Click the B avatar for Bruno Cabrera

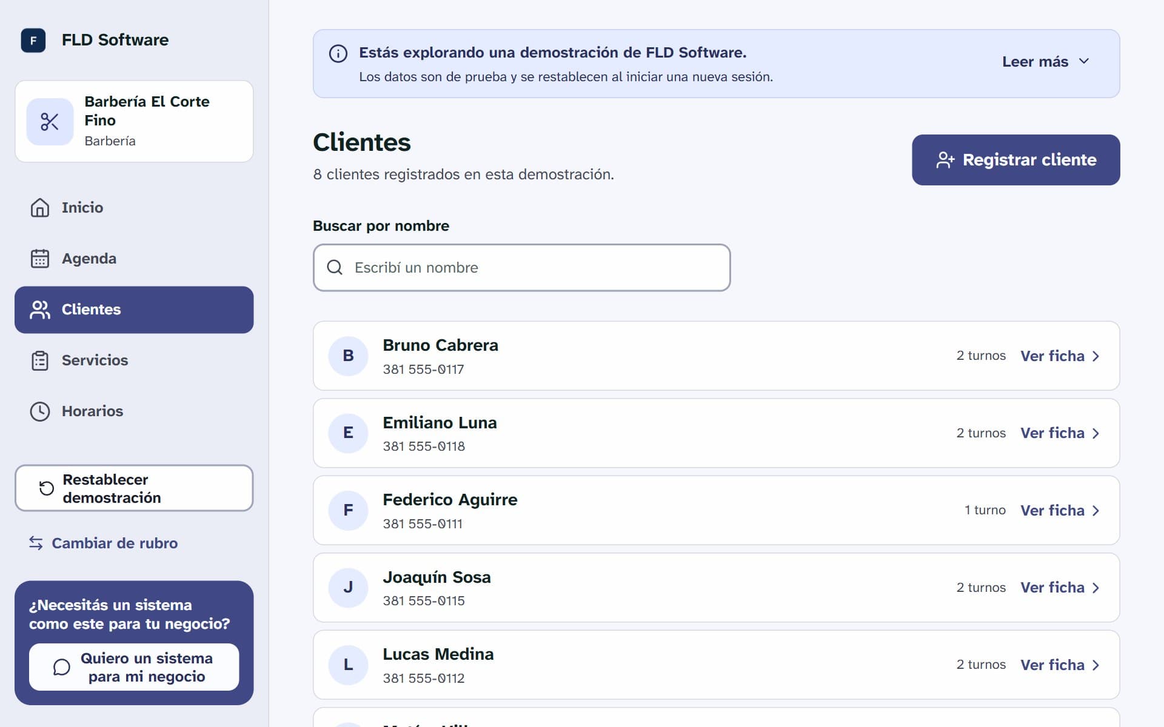[348, 356]
